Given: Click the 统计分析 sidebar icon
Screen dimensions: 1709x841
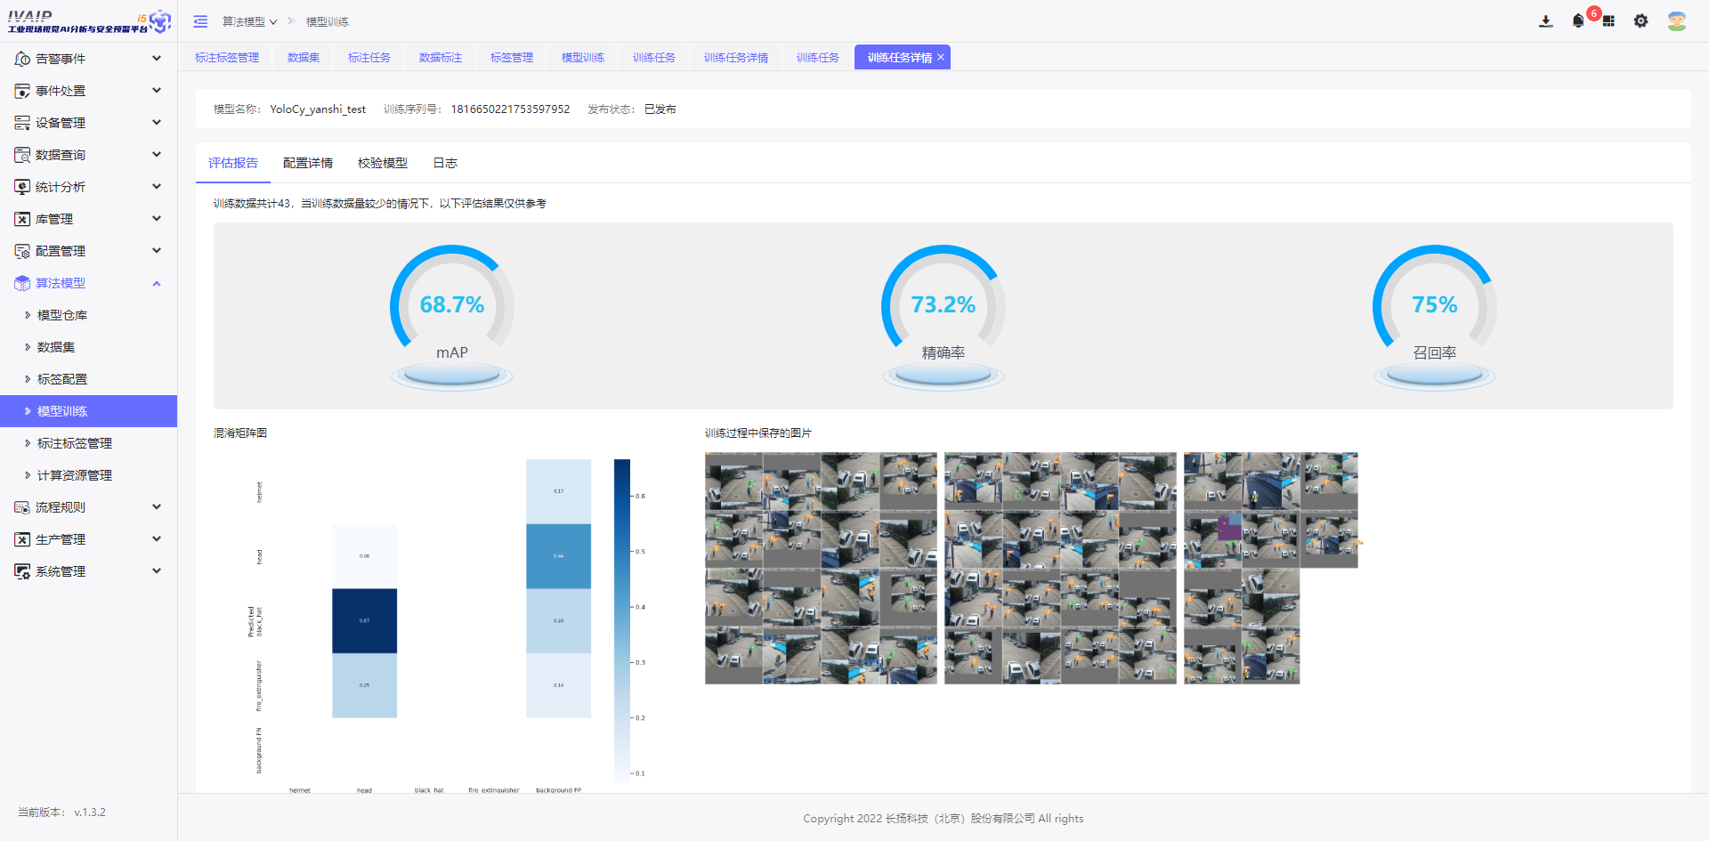Looking at the screenshot, I should pos(22,187).
